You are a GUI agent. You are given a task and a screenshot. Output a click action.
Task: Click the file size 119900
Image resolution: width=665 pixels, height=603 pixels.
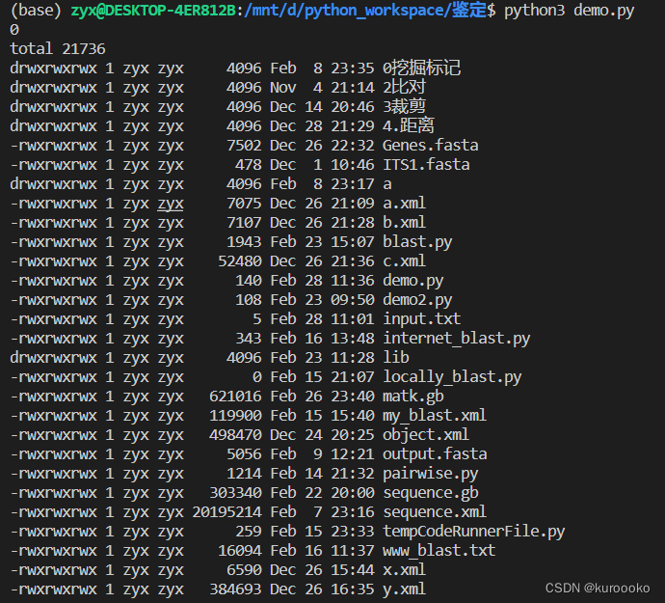coord(235,415)
